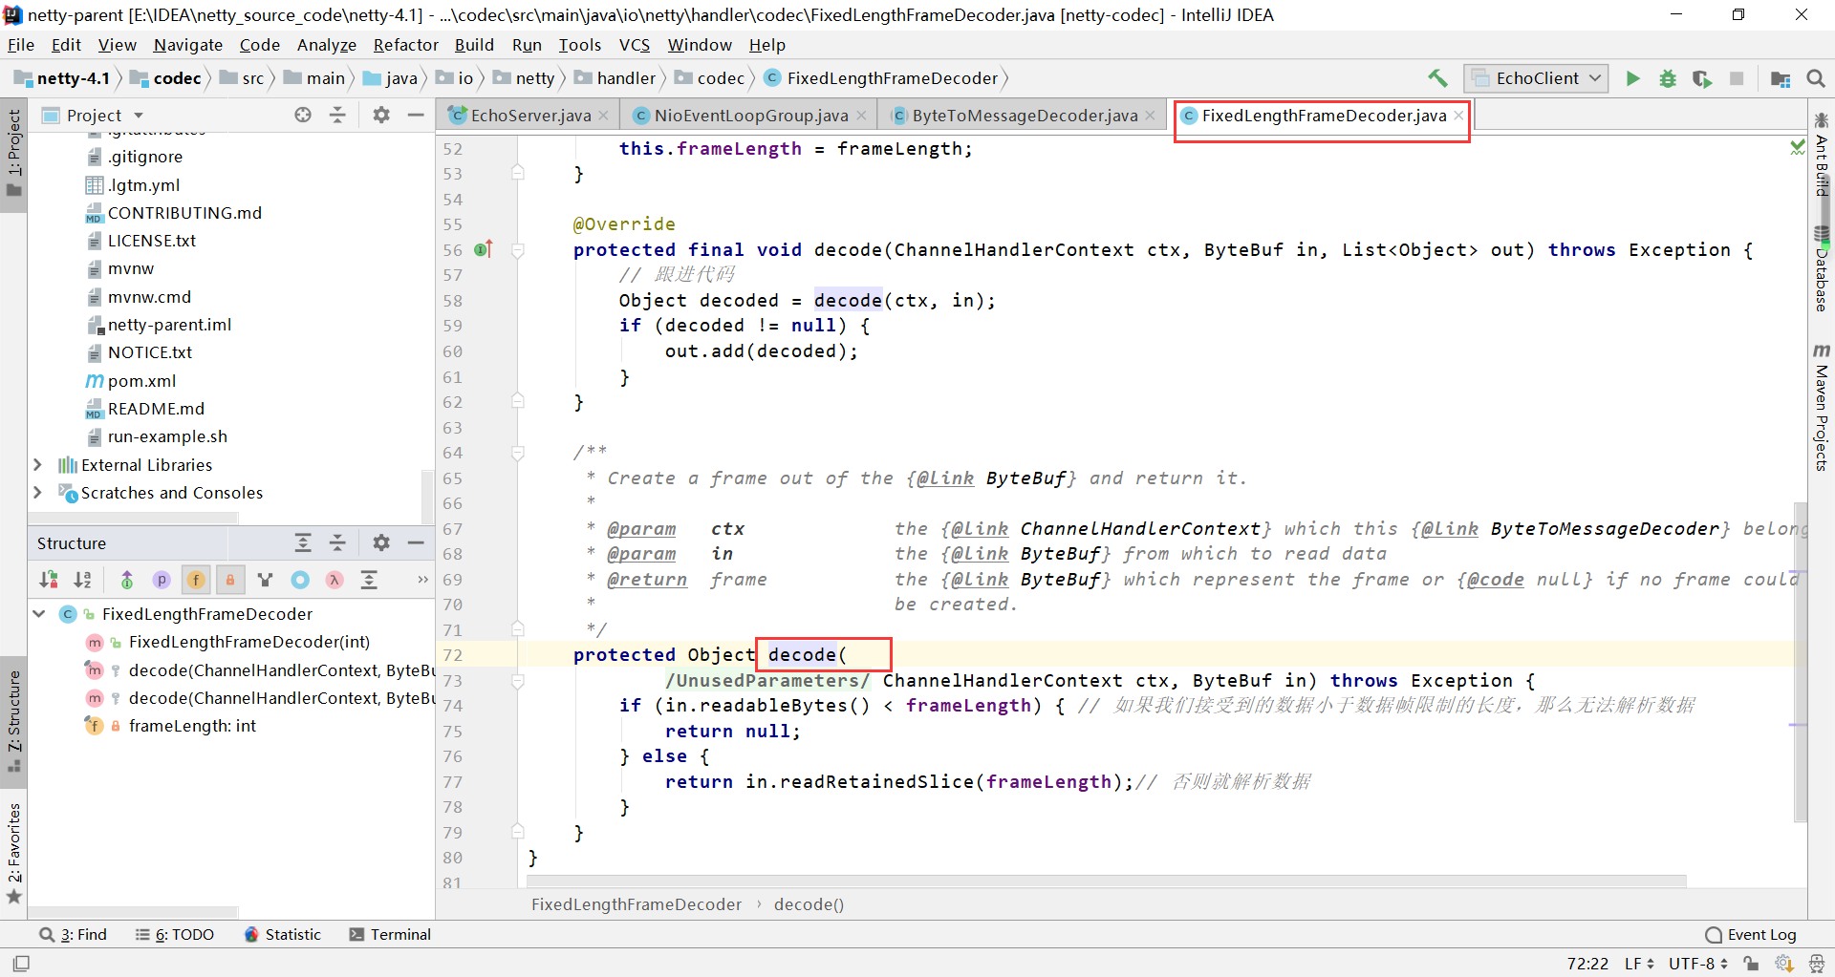Viewport: 1835px width, 977px height.
Task: Open Project Structure from the toolbar
Action: pyautogui.click(x=1781, y=78)
